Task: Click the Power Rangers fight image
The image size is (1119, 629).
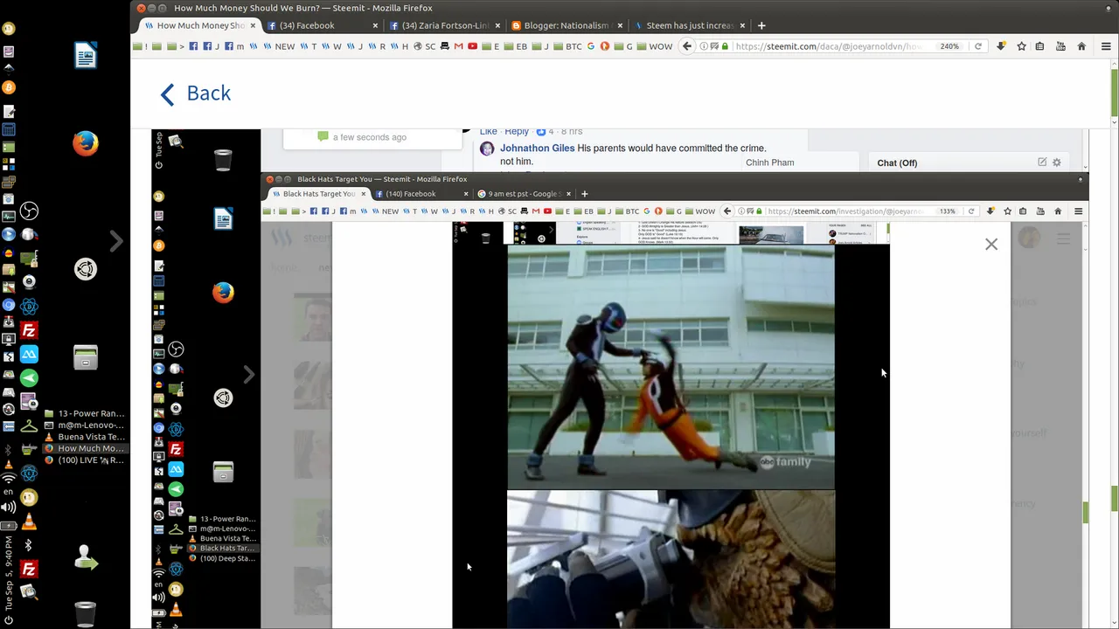Action: [671, 367]
